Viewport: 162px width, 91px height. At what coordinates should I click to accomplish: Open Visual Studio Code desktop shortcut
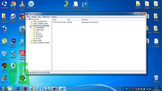tap(85, 6)
